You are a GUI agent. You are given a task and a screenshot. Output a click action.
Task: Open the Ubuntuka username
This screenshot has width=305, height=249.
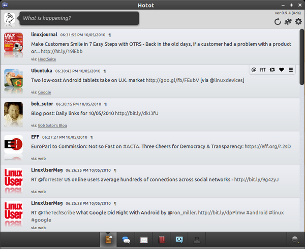point(42,71)
